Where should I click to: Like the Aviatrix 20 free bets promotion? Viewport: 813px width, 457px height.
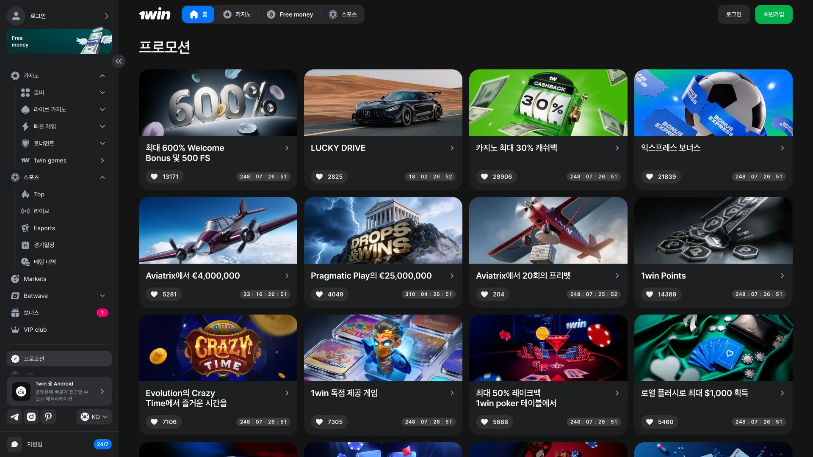(493, 294)
